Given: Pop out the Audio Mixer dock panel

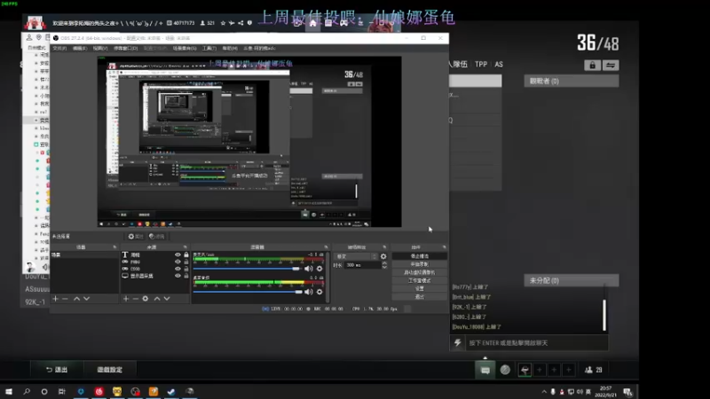Looking at the screenshot, I should (x=326, y=247).
